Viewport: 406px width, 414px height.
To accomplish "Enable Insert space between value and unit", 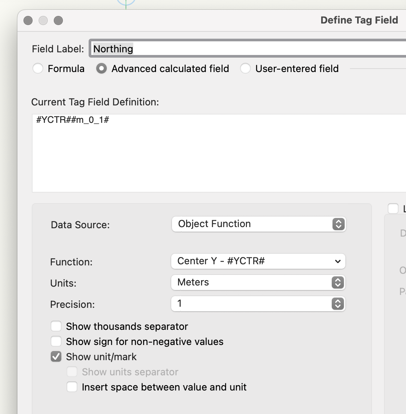I will [x=72, y=387].
